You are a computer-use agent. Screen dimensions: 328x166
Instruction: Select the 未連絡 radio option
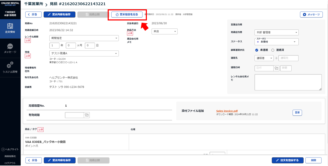point(257,50)
